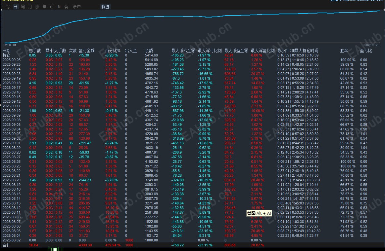Open the 备 notes tab
Screen dimensions: 385x251
(66, 7)
